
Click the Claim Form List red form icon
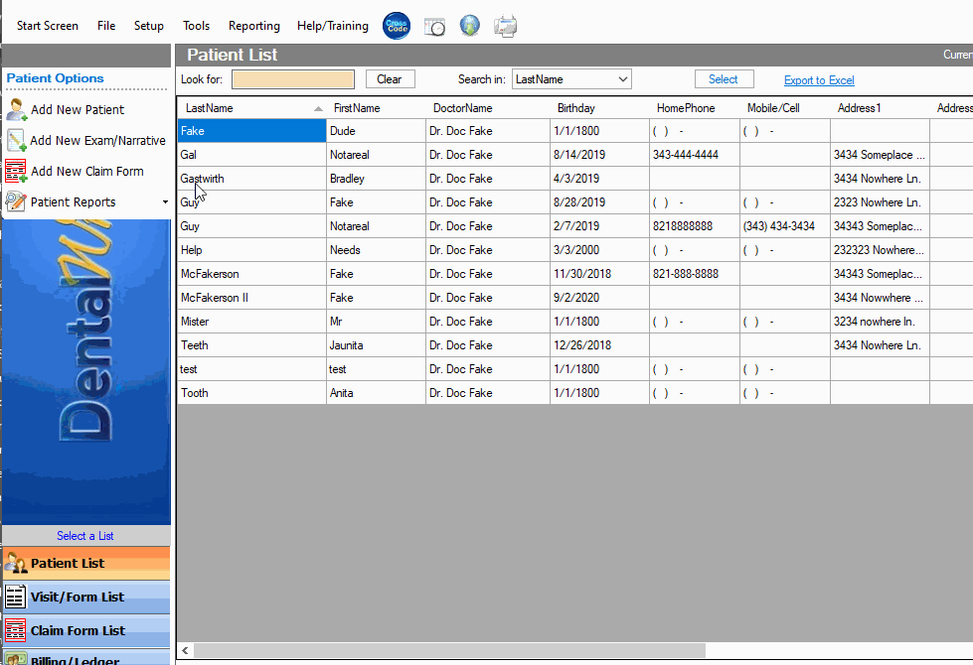coord(17,629)
